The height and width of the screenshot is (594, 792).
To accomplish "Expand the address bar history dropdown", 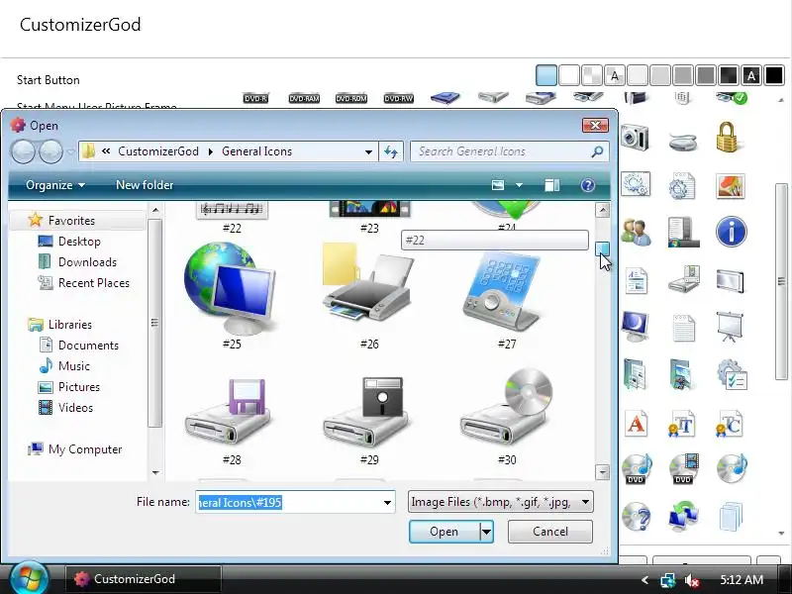I will tap(368, 151).
